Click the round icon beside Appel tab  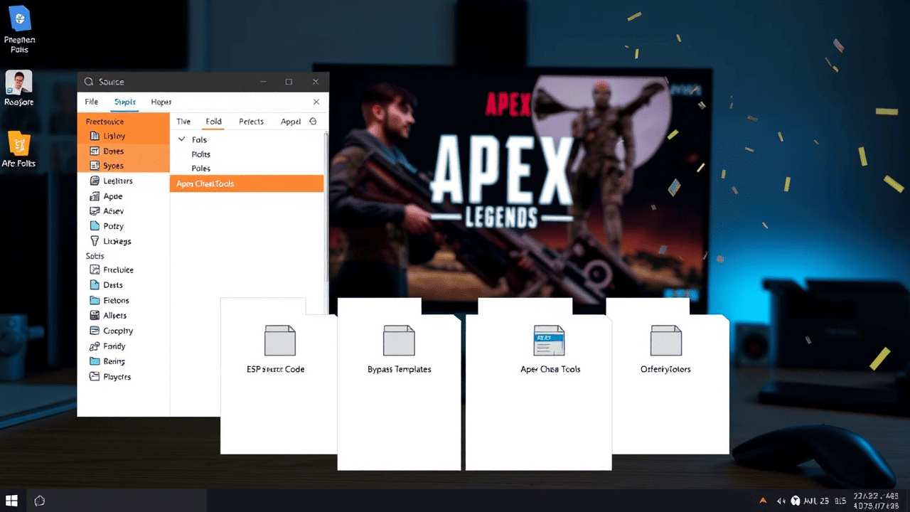[314, 122]
